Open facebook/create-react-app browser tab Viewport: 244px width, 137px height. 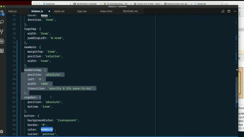[x=178, y=4]
